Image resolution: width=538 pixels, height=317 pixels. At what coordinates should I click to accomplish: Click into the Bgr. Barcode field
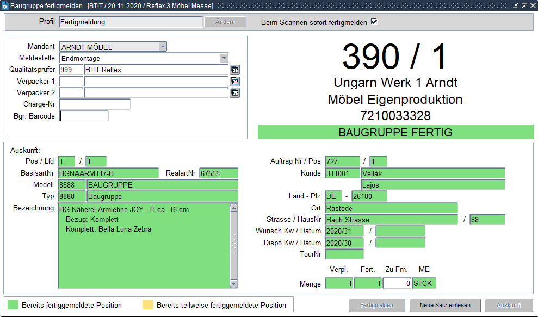84,116
